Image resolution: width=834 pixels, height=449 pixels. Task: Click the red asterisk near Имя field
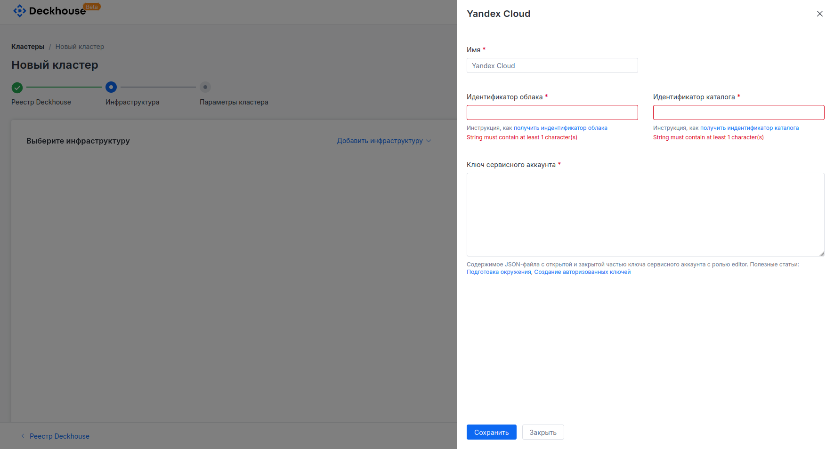484,49
